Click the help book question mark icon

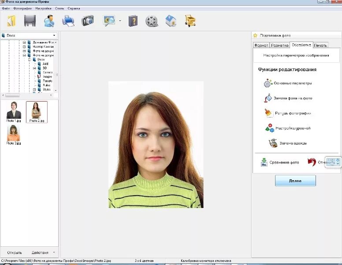(x=133, y=21)
